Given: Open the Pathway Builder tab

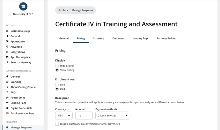Looking at the screenshot, I should [166, 38].
